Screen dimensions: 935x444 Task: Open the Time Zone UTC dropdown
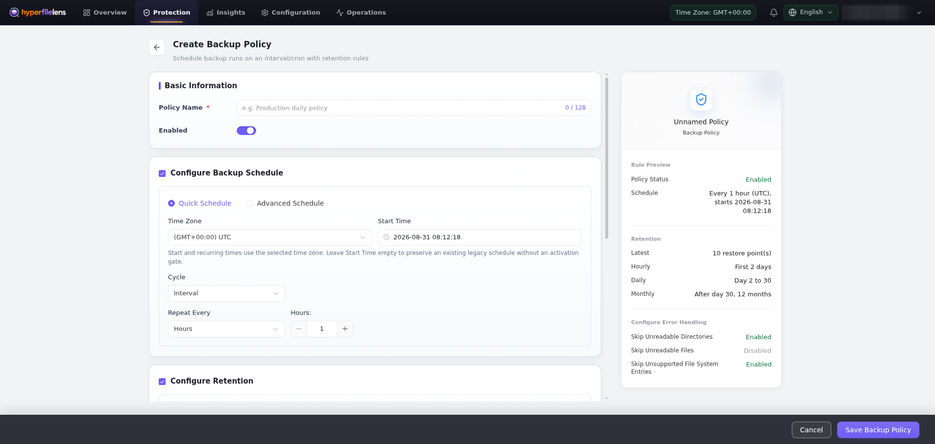270,237
